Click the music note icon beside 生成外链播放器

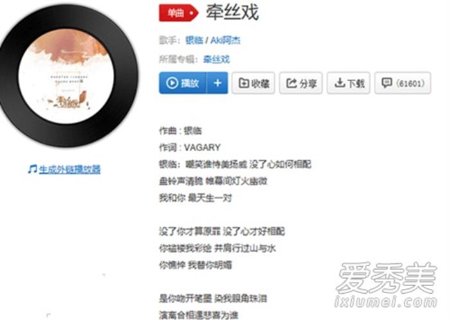coord(32,169)
